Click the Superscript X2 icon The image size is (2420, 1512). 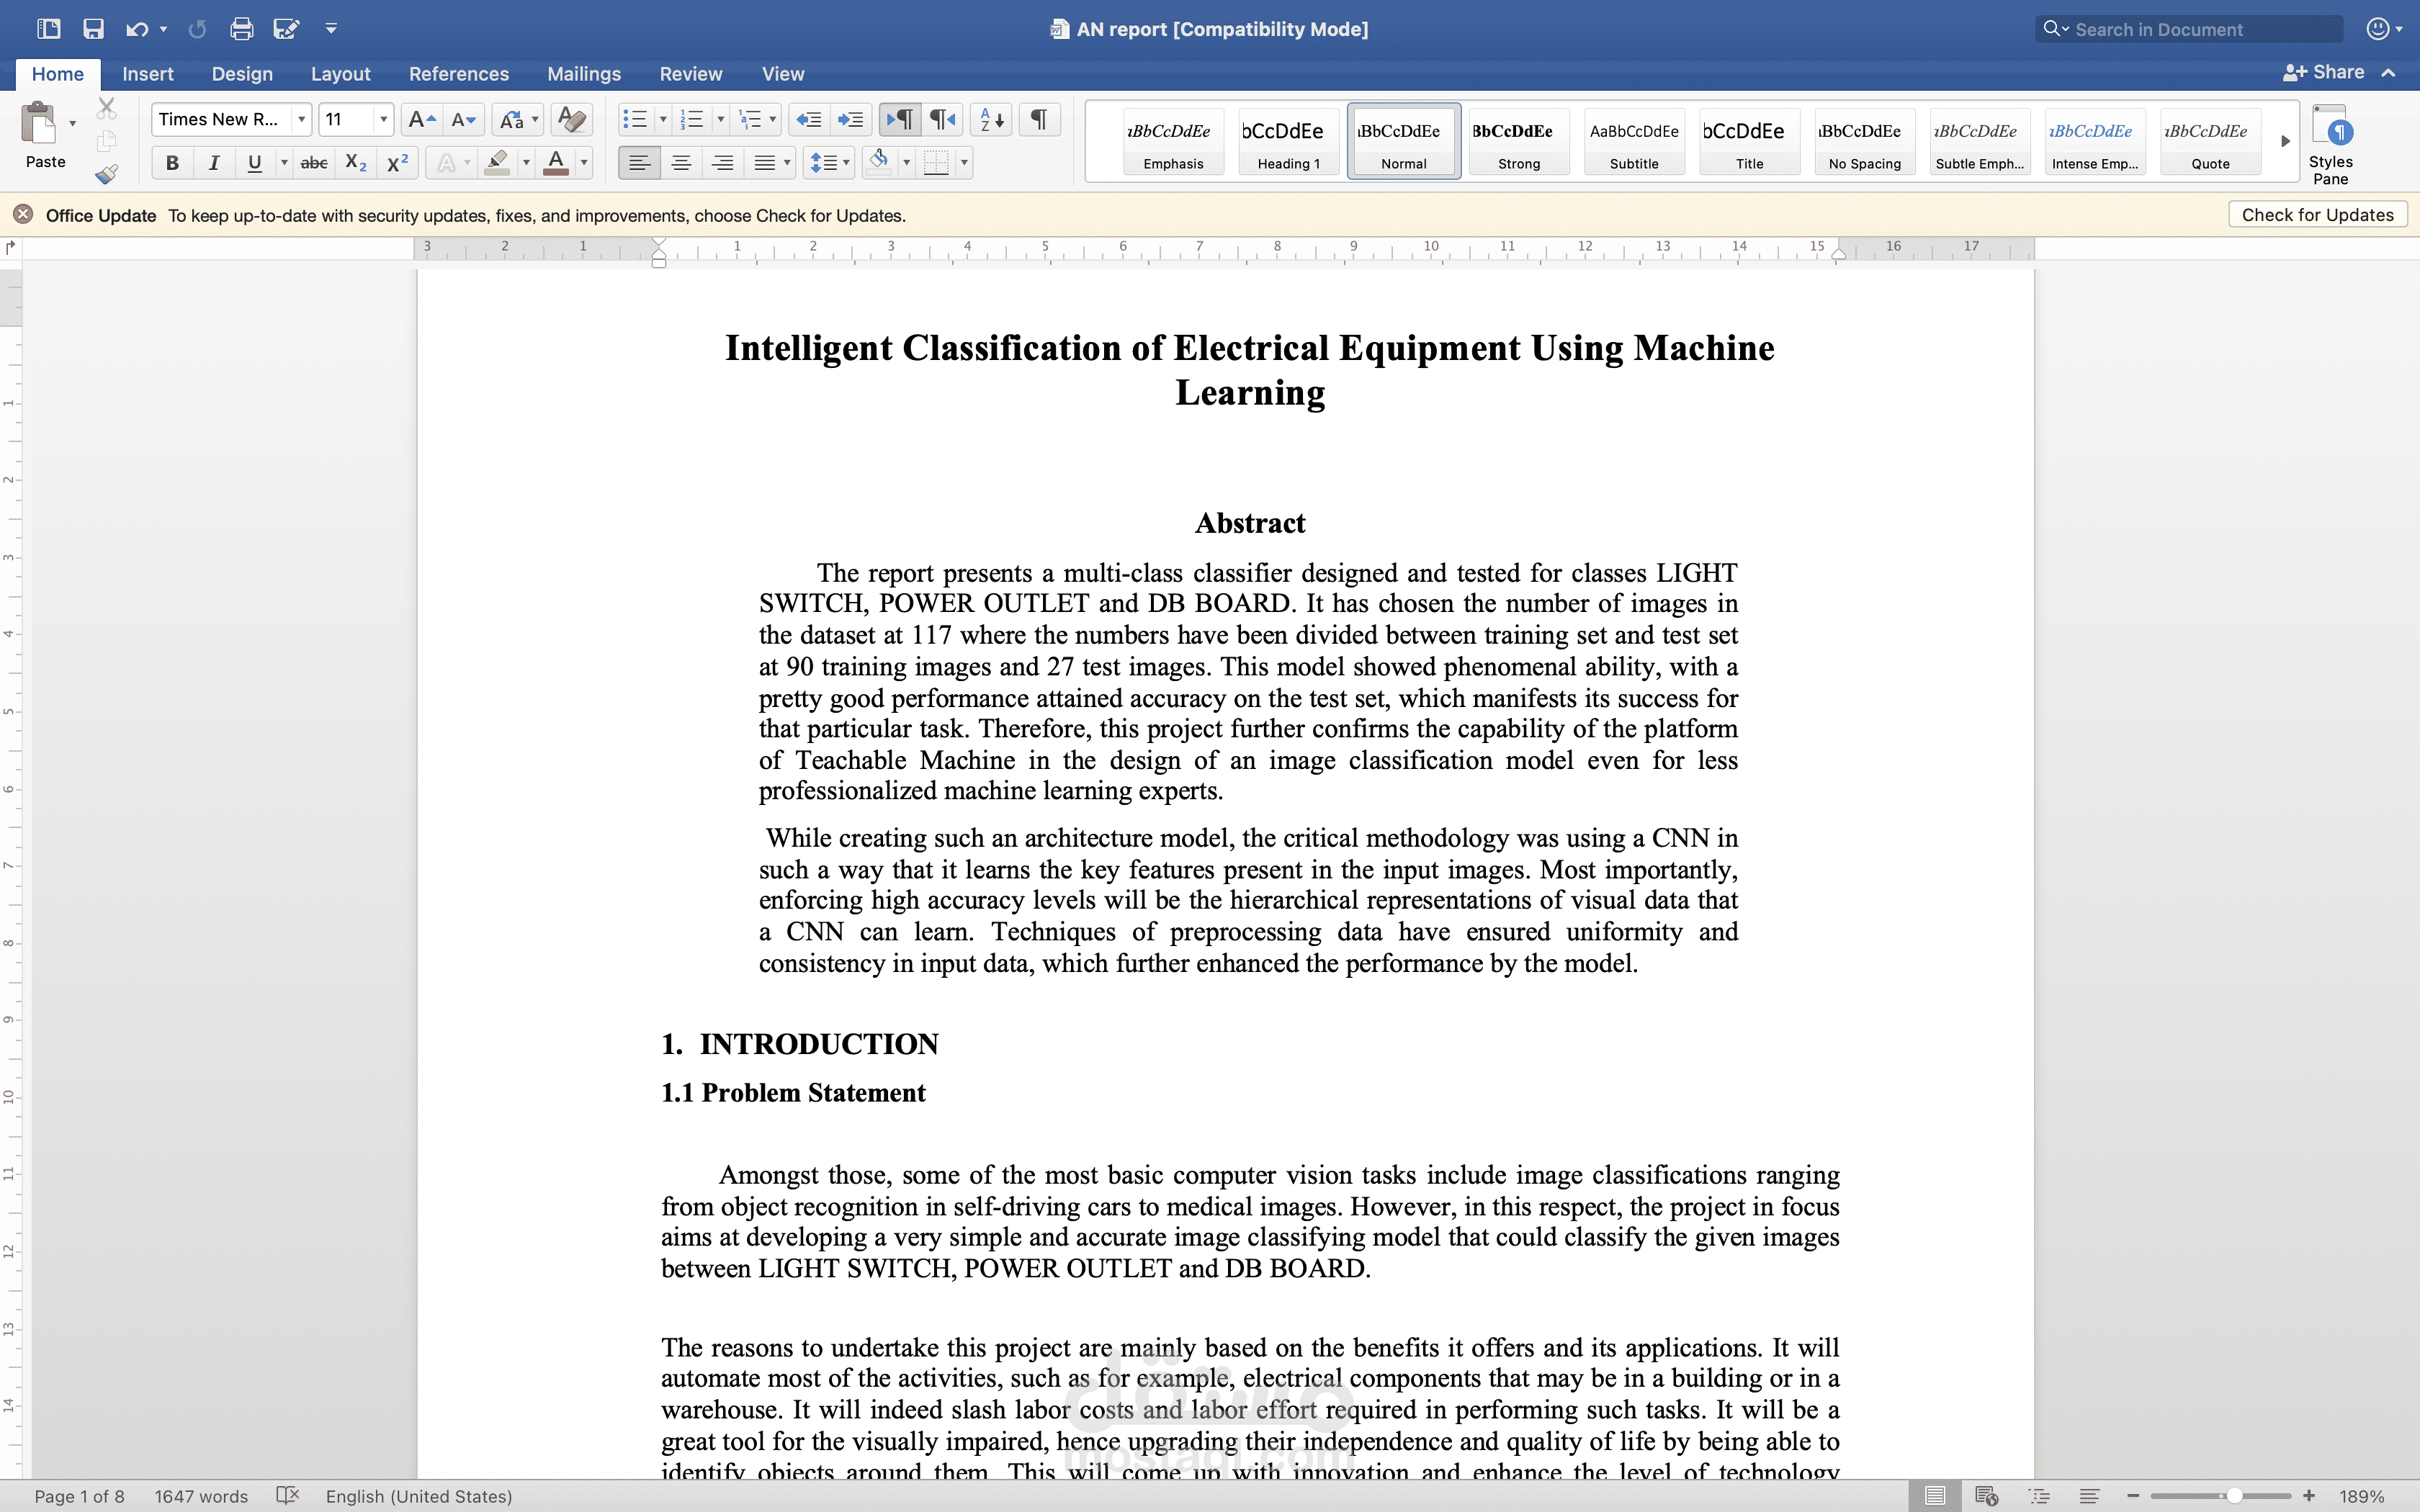[397, 163]
